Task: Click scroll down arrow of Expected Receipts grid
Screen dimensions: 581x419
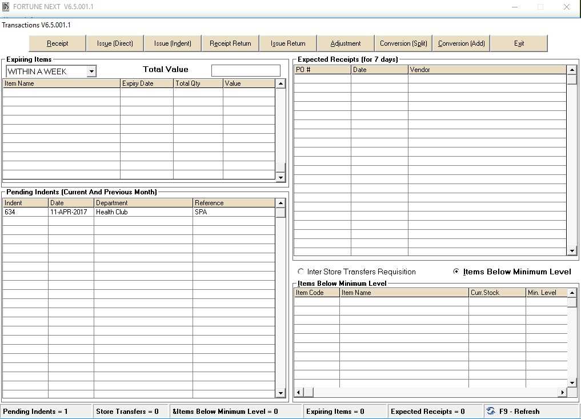Action: point(572,251)
